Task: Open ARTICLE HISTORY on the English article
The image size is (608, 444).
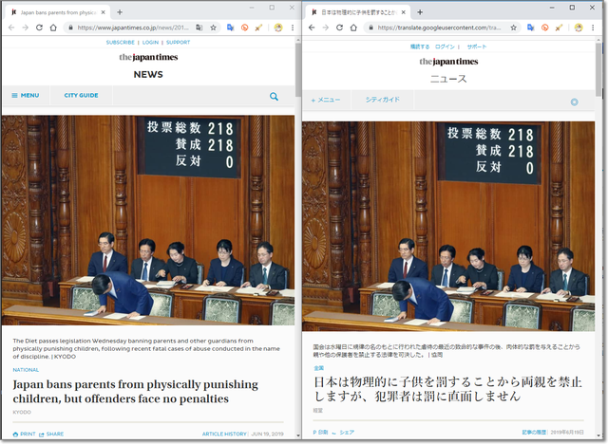Action: [224, 434]
